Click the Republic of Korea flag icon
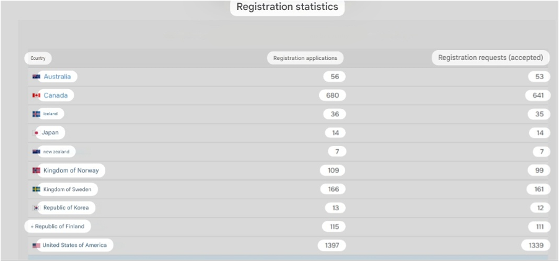 tap(36, 208)
